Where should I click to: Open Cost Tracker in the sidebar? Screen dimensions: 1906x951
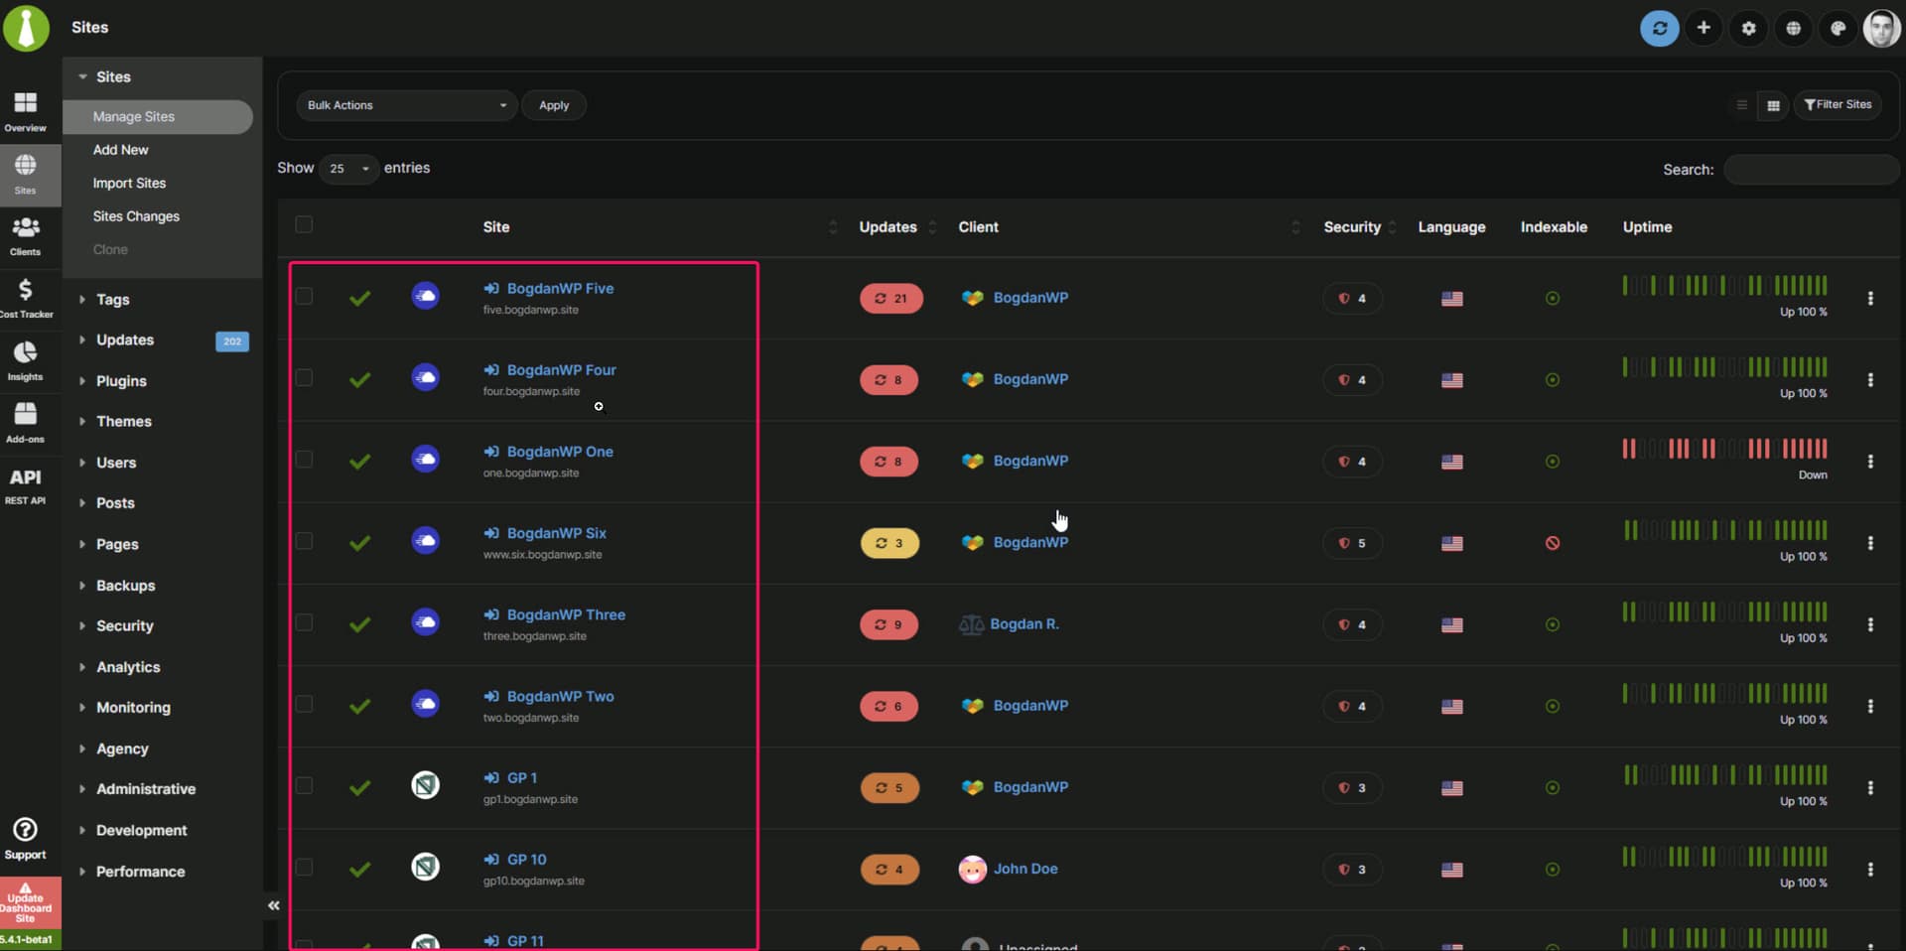pyautogui.click(x=26, y=298)
